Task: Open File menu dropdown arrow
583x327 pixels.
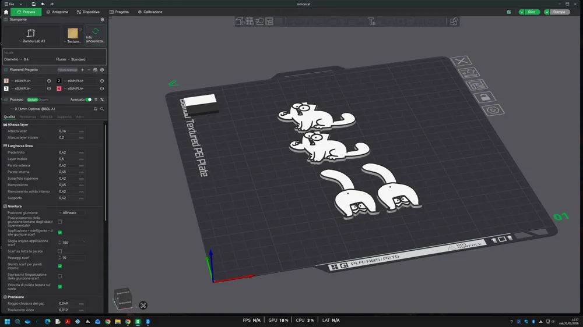Action: 20,4
